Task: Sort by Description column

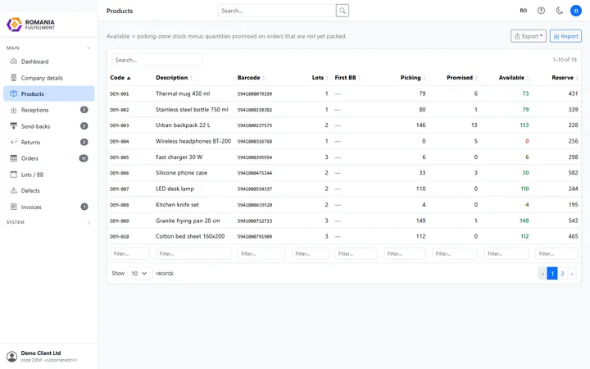Action: [x=175, y=78]
